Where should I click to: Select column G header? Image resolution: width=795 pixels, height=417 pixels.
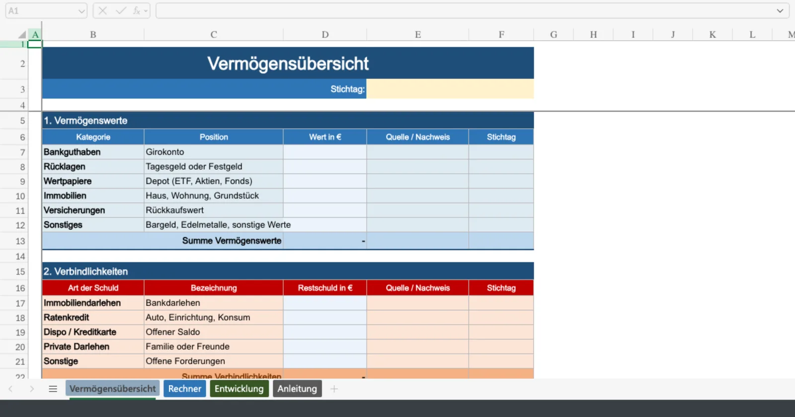pyautogui.click(x=554, y=34)
